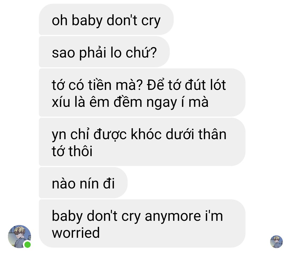286x255 pixels.
Task: Click the word 'nín' in fifth message
Action: click(89, 183)
